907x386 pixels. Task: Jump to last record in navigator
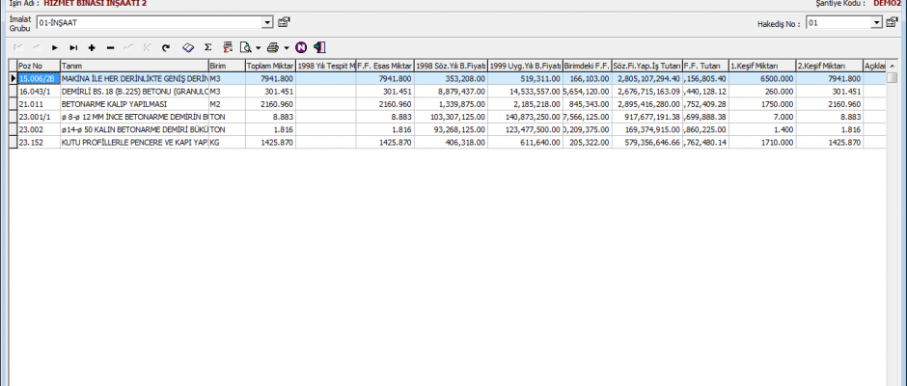[71, 46]
